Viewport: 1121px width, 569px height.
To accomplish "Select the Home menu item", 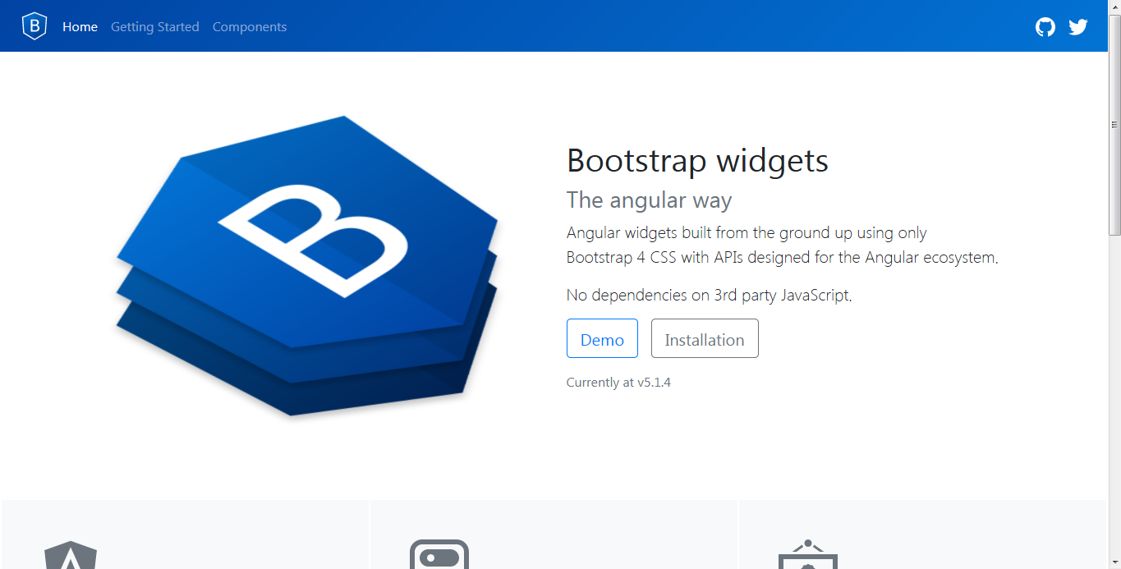I will (80, 26).
